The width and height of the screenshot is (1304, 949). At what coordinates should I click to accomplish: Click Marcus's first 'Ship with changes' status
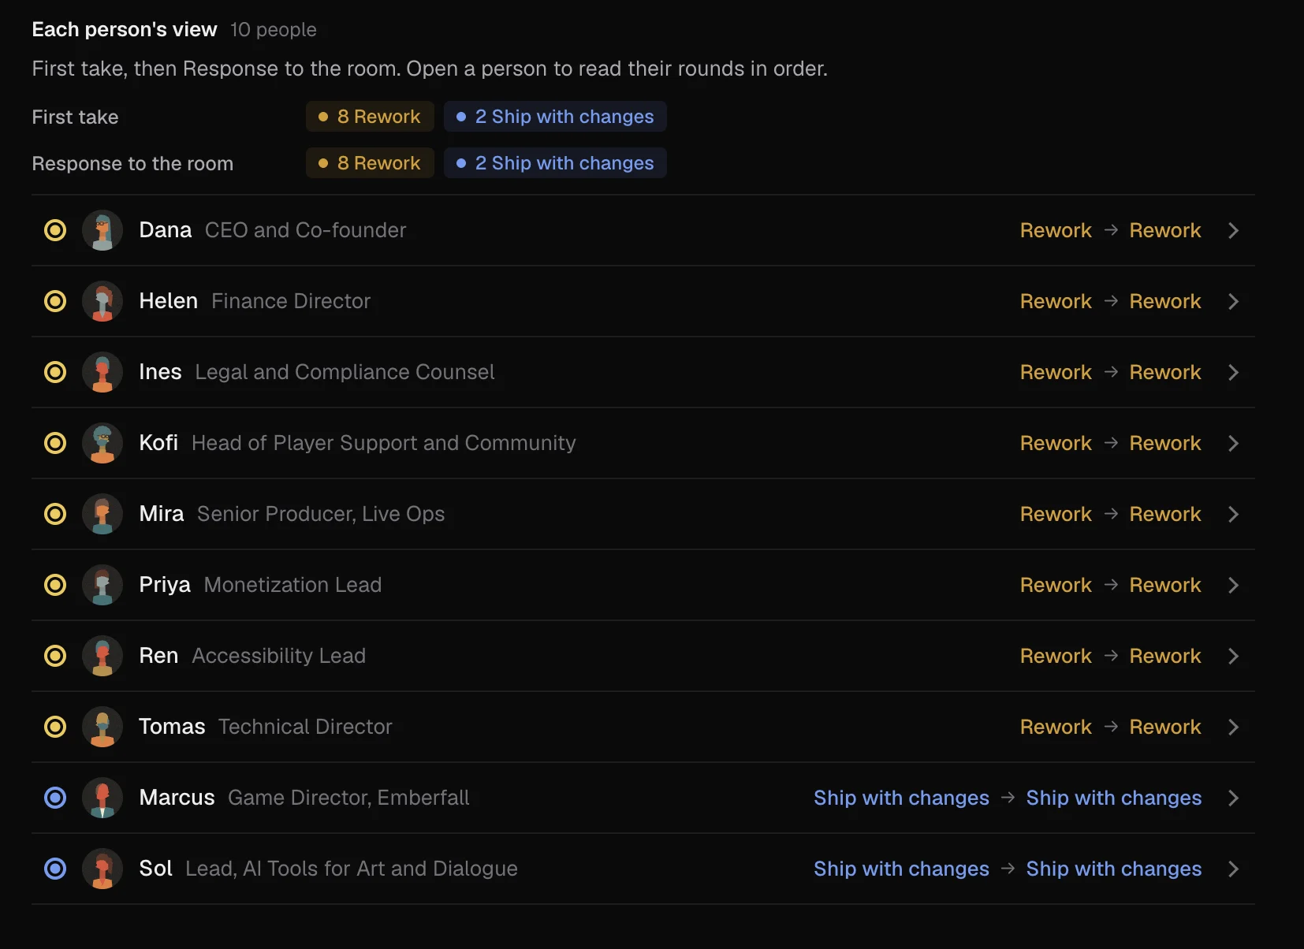(x=901, y=798)
